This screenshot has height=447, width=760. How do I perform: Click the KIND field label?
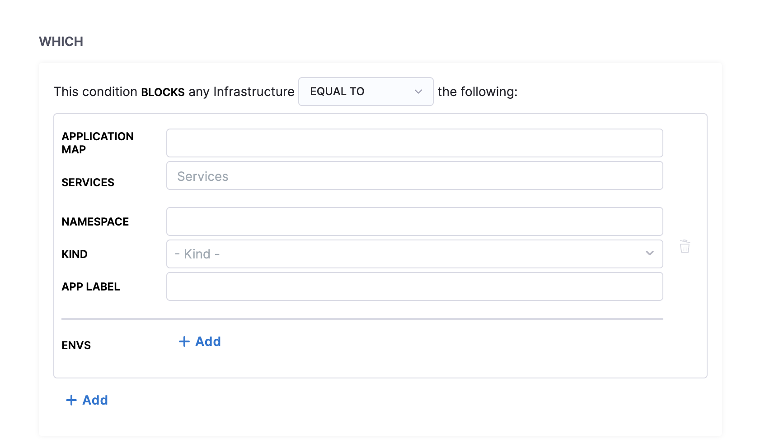(x=75, y=254)
